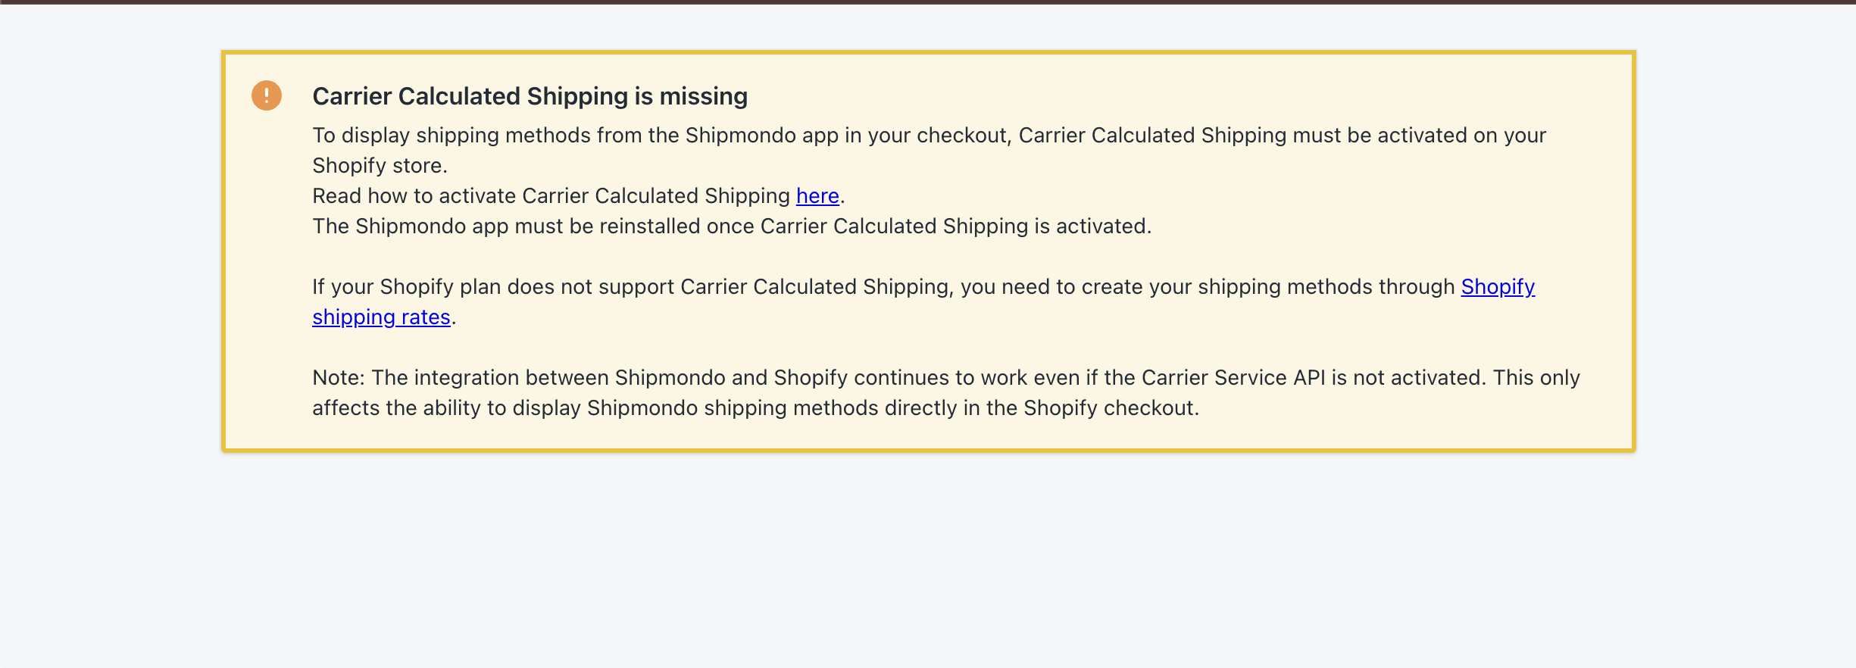This screenshot has height=668, width=1856.
Task: Click the text "If your Shopify plan does not support"
Action: [x=492, y=287]
